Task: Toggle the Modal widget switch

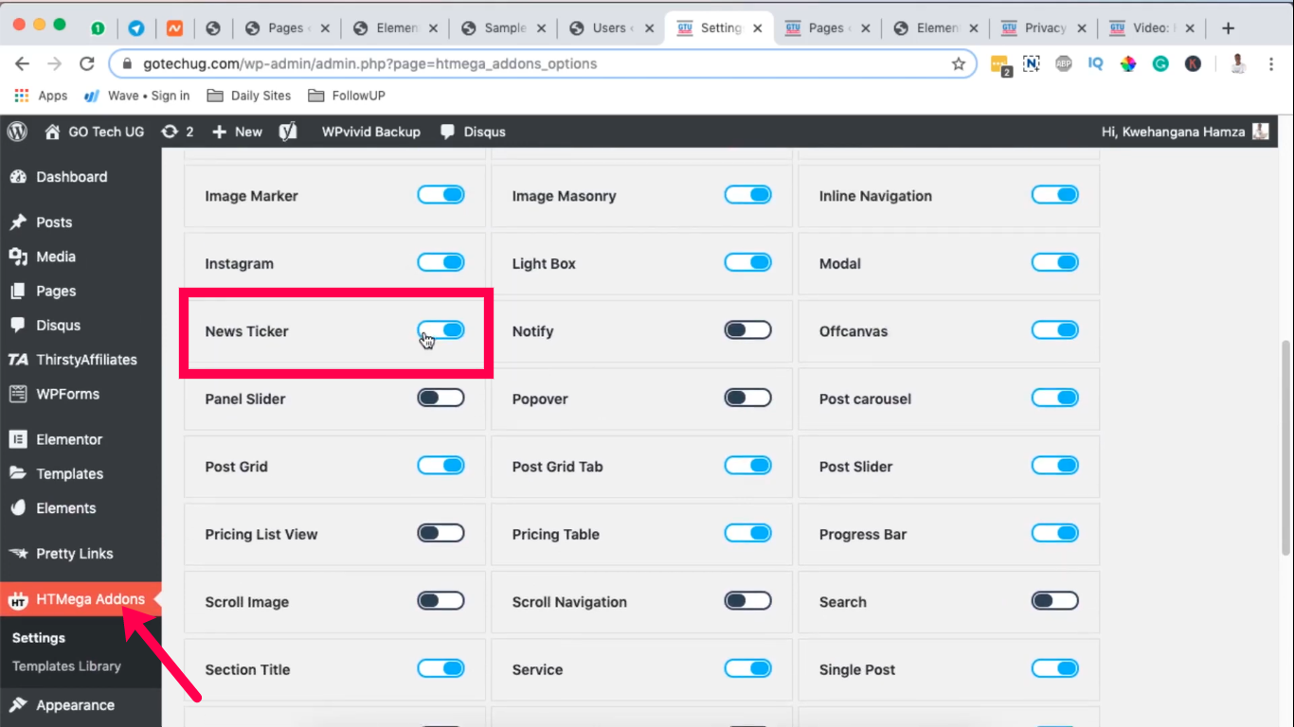Action: (x=1054, y=262)
